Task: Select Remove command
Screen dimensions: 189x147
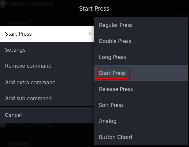Action: (x=47, y=66)
